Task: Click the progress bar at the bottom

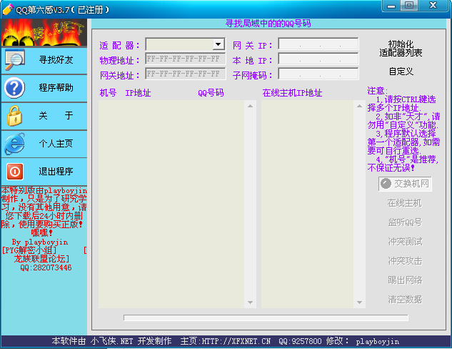Action: pyautogui.click(x=266, y=318)
